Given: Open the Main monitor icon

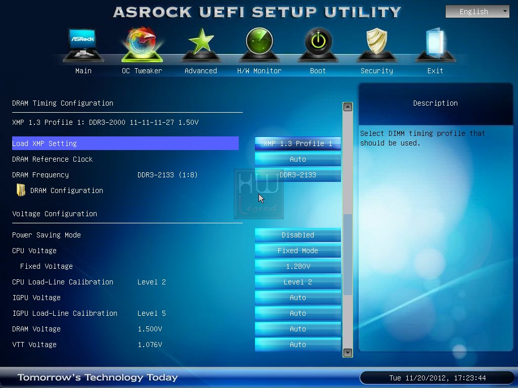Looking at the screenshot, I should click(83, 45).
